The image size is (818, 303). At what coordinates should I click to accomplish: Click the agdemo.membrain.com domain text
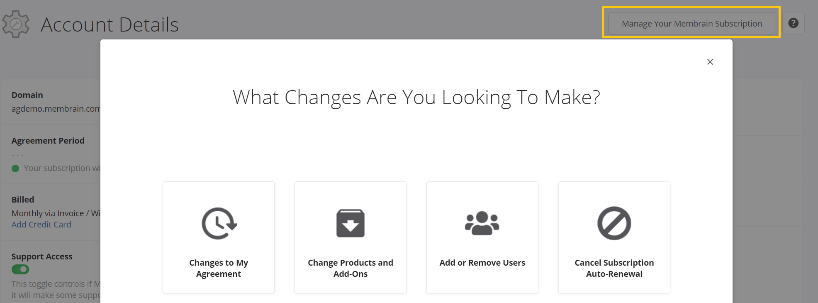click(x=56, y=109)
